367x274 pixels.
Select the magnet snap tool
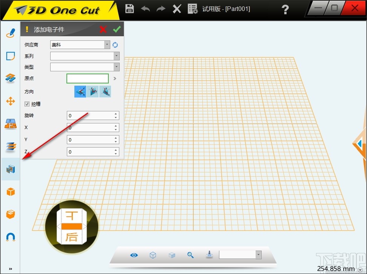pos(11,237)
